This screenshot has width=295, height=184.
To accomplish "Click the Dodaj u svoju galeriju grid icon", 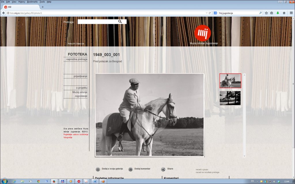I will [x=98, y=169].
